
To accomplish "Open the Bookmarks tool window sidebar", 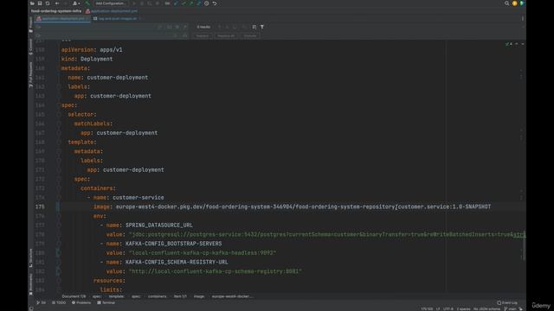I will pos(31,284).
